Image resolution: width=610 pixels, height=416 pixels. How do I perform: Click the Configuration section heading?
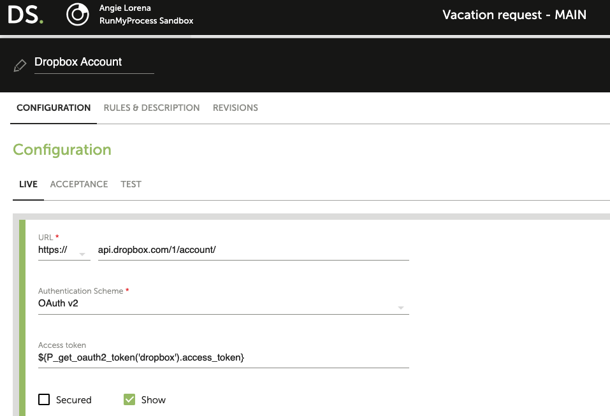pyautogui.click(x=62, y=150)
